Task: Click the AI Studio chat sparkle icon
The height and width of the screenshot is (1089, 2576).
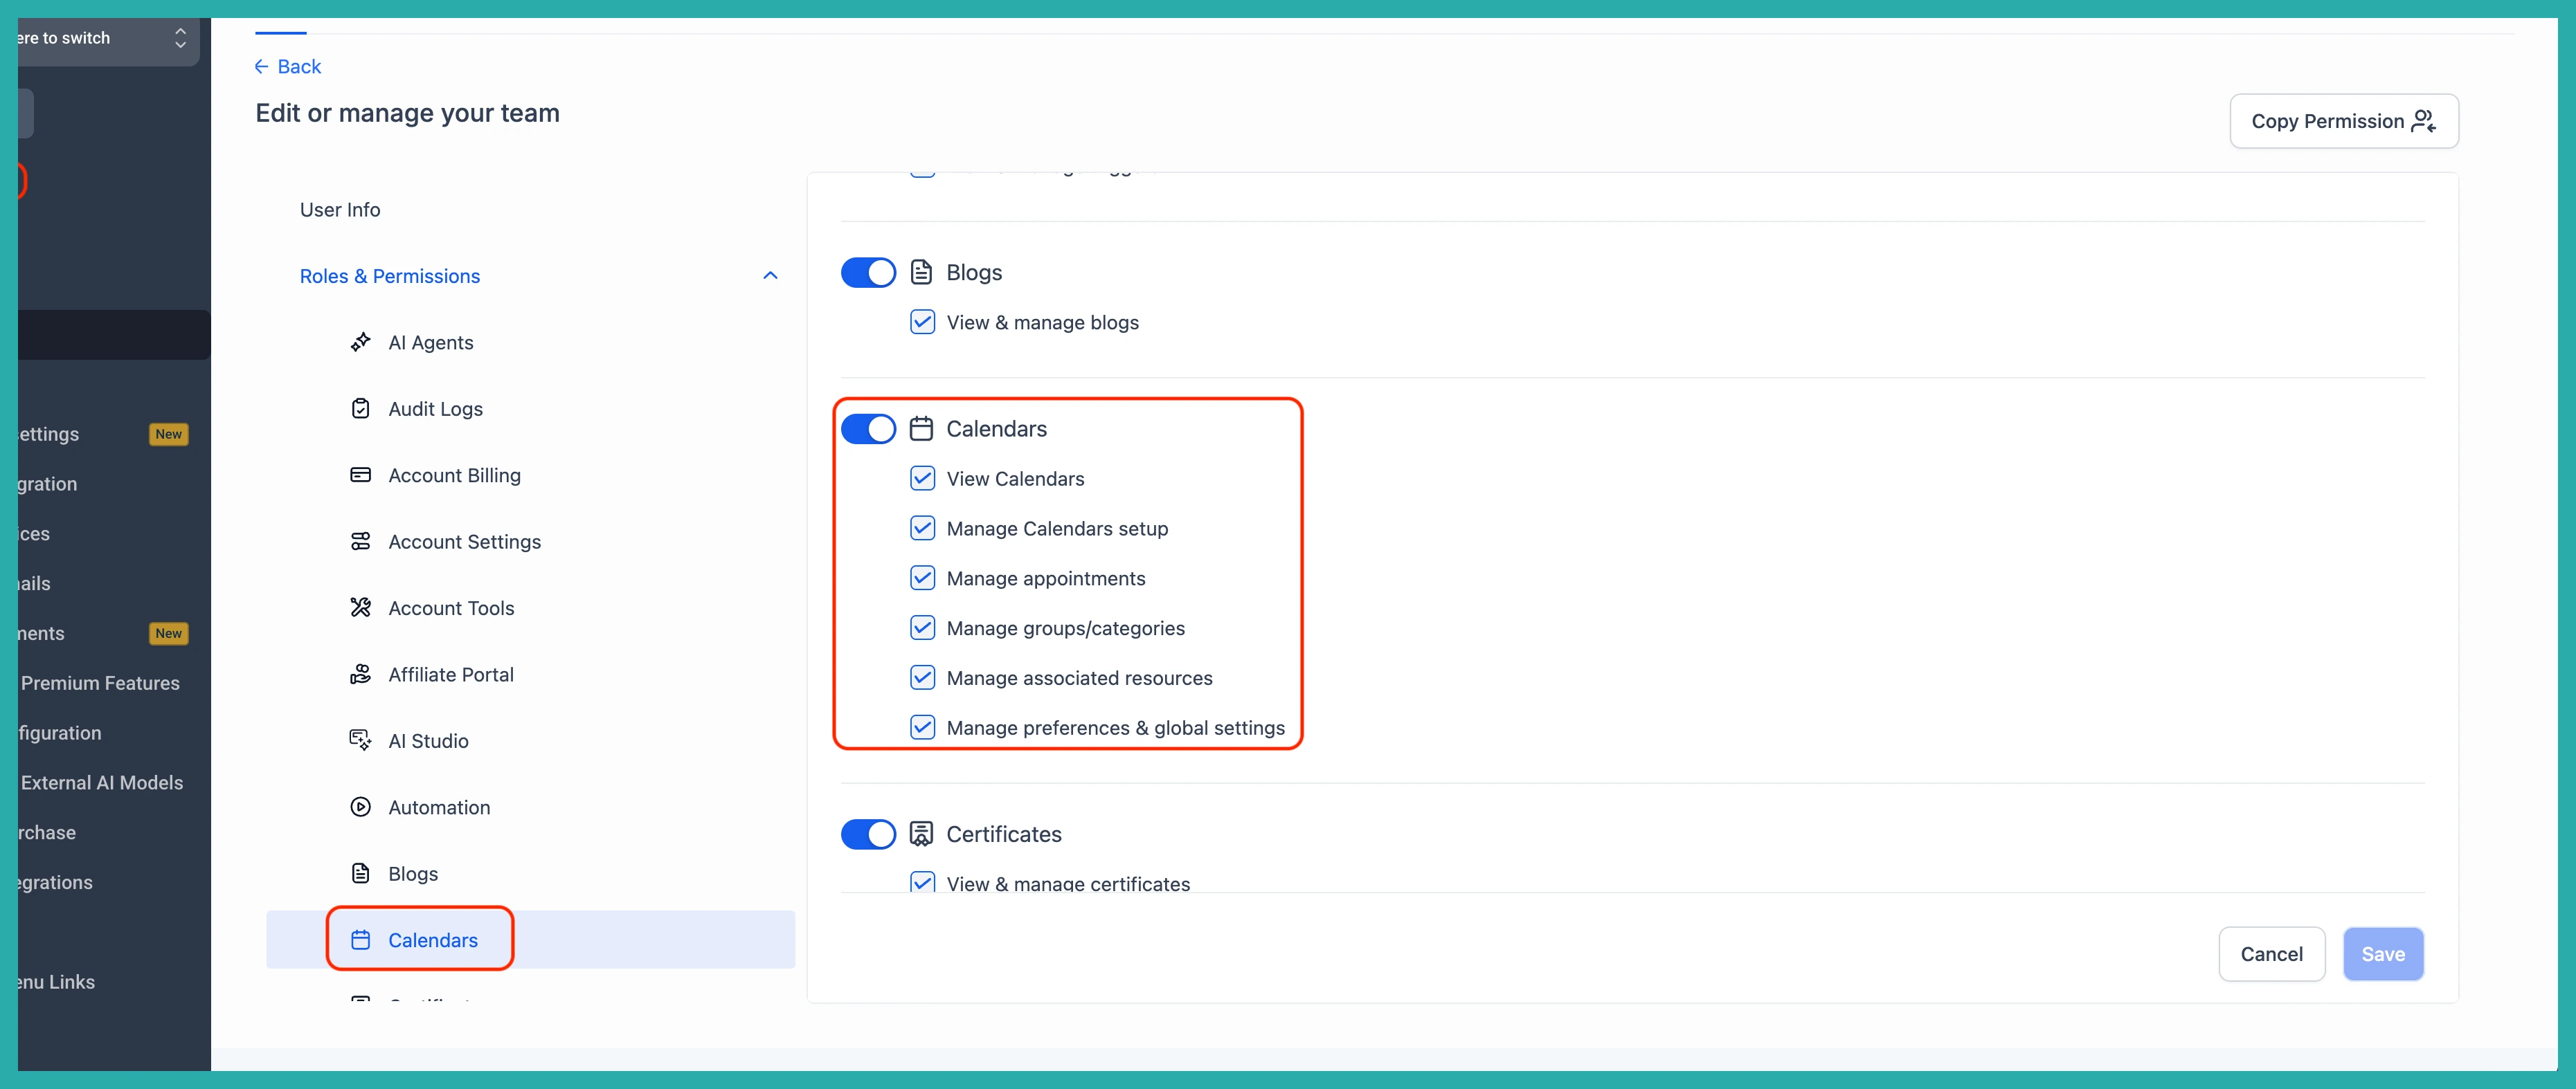Action: pos(360,740)
